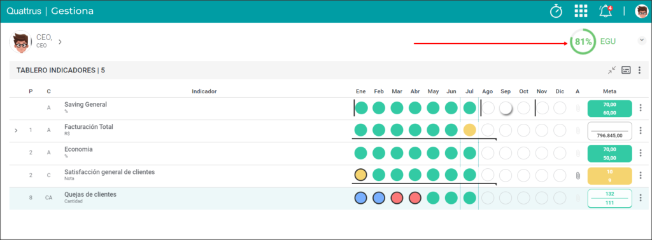The width and height of the screenshot is (652, 240).
Task: Open the stopwatch timer icon
Action: pos(556,11)
